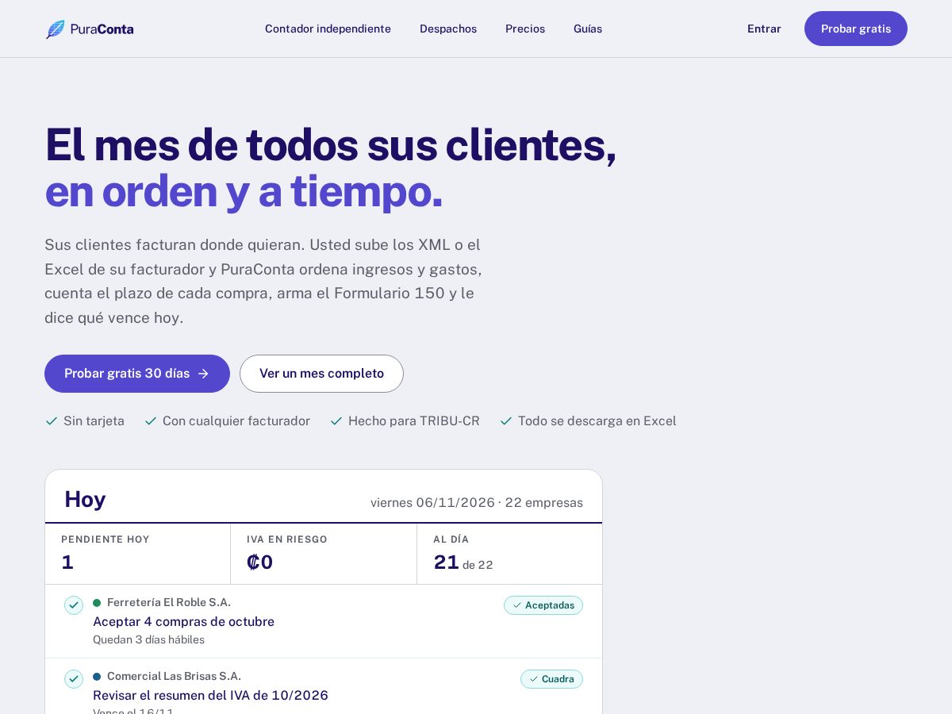
Task: Click 'Quedan 3 días hábiles' text
Action: tap(148, 639)
